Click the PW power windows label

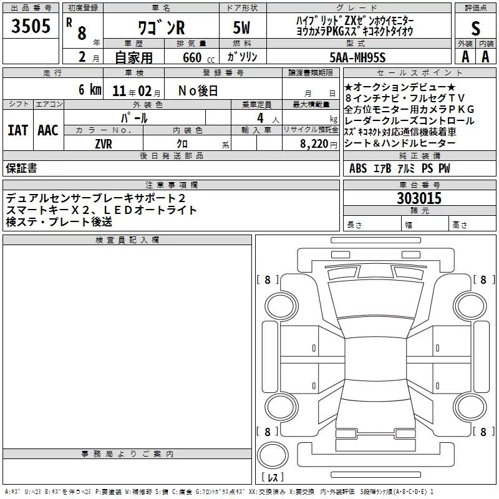444,168
